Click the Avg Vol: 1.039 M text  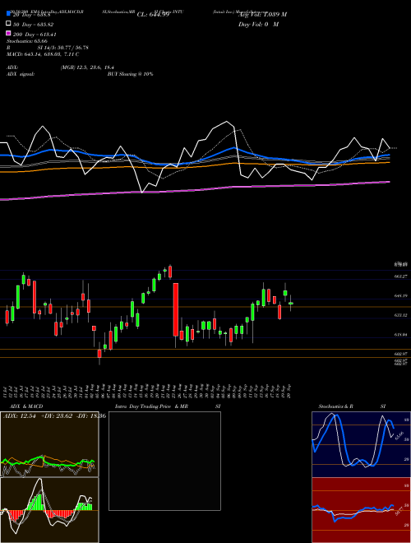tap(262, 15)
